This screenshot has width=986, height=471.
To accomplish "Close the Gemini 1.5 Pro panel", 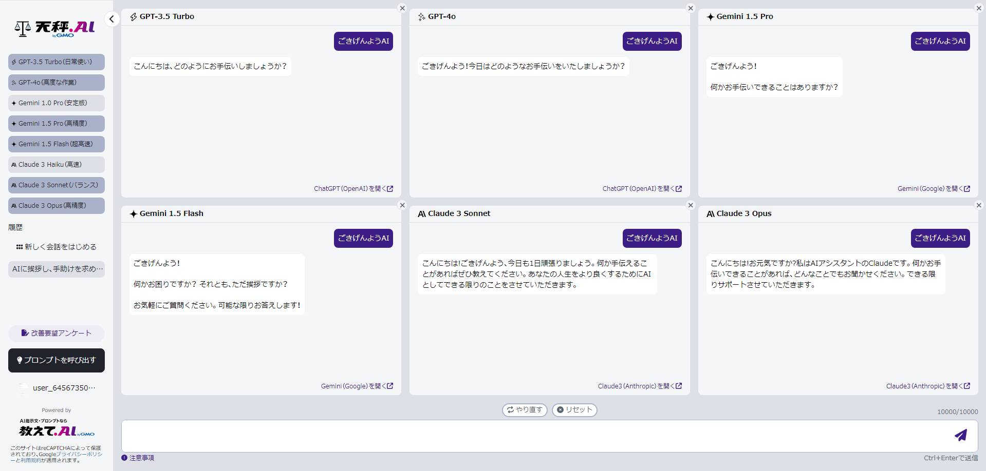I will pyautogui.click(x=979, y=8).
